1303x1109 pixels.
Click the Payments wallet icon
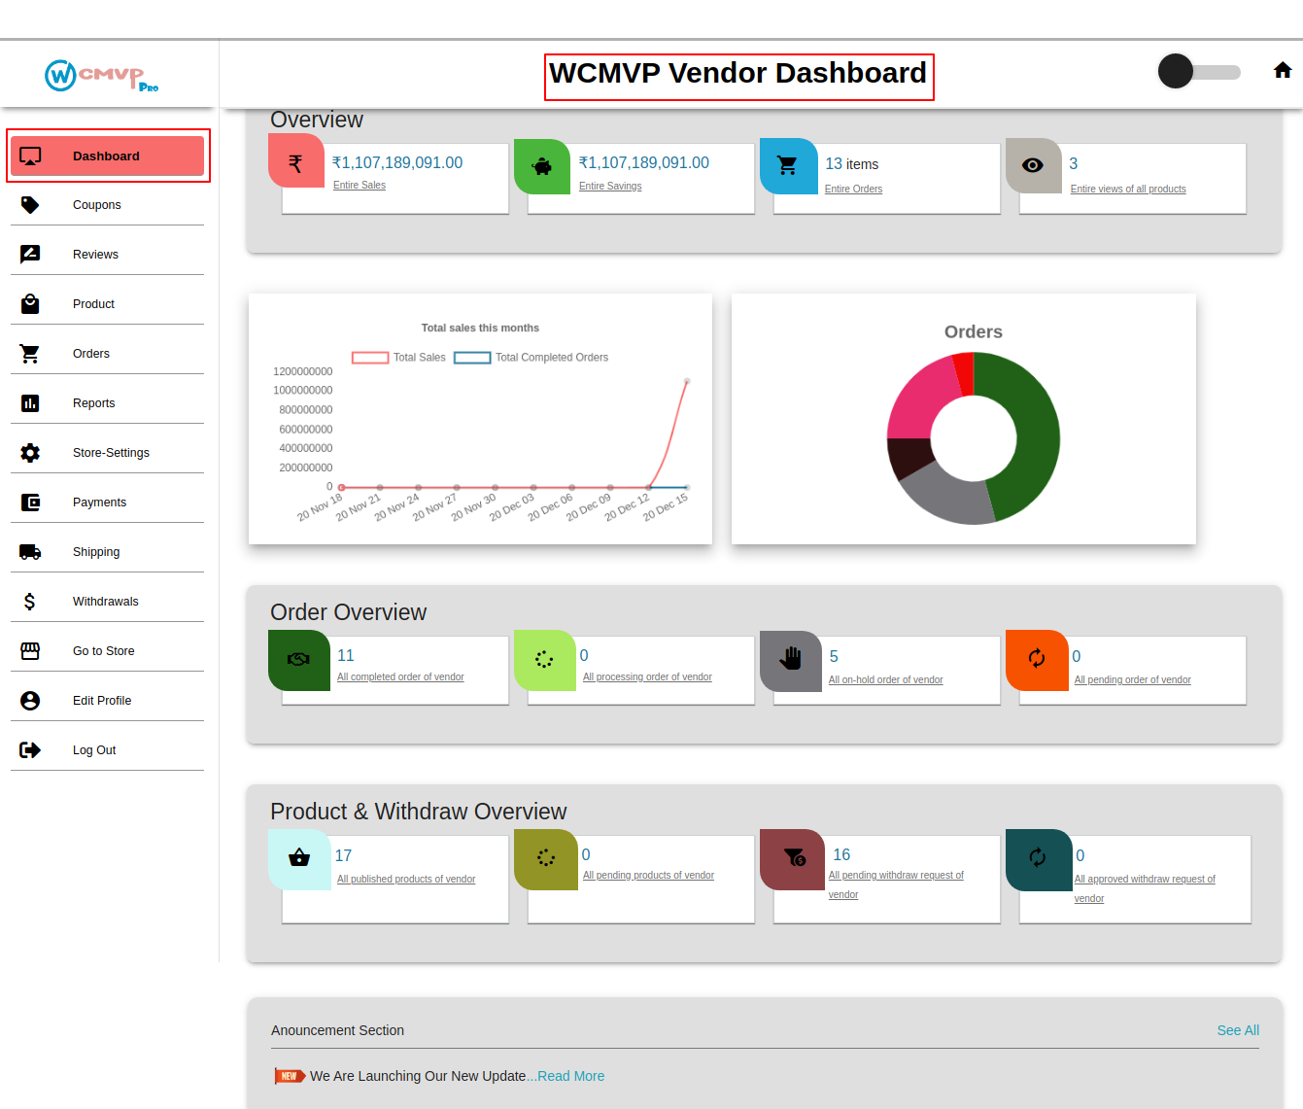(x=30, y=503)
